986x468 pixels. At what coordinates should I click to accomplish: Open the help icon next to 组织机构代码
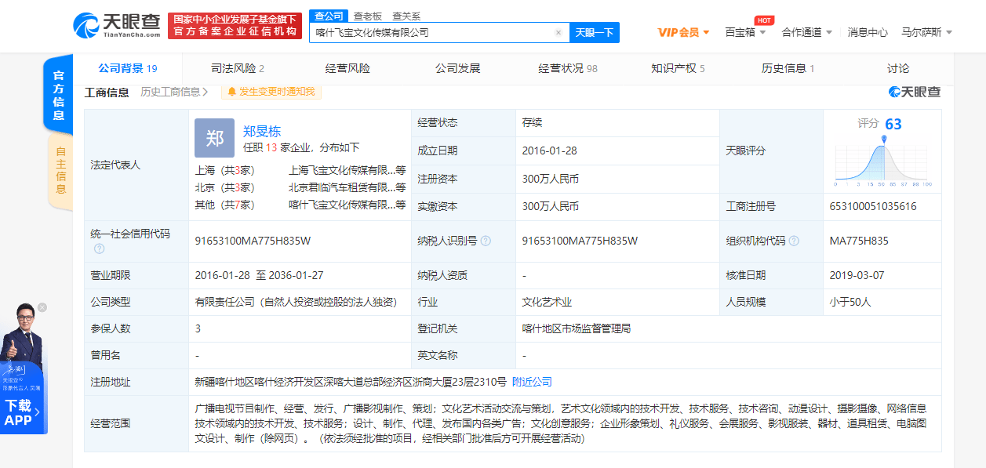tap(794, 241)
